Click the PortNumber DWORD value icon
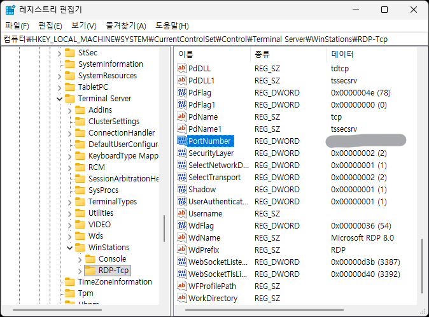 point(182,141)
